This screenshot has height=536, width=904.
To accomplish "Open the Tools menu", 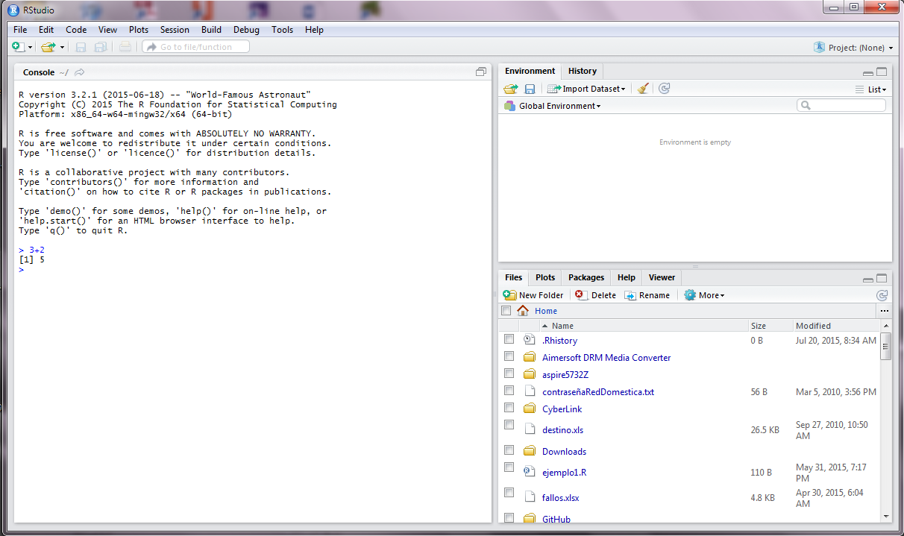I will click(282, 30).
